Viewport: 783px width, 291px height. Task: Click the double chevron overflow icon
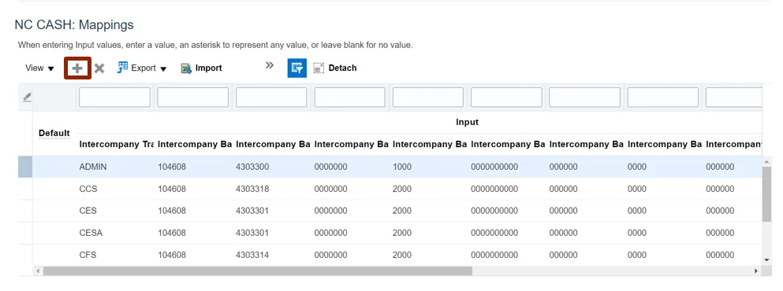coord(270,65)
